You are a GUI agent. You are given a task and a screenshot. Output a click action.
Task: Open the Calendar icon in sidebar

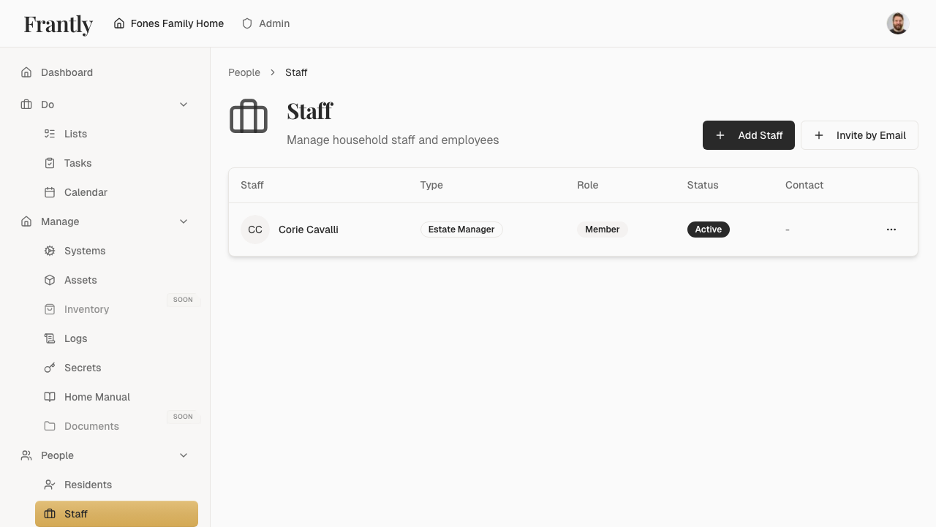(x=49, y=192)
